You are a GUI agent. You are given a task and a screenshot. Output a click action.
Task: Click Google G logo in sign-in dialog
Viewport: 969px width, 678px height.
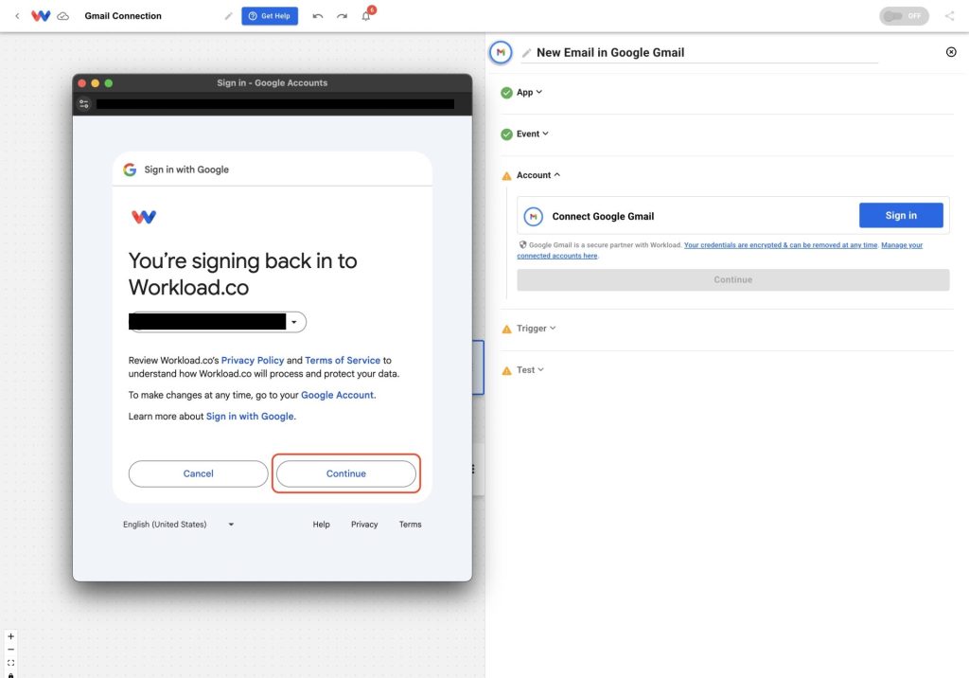pos(130,169)
